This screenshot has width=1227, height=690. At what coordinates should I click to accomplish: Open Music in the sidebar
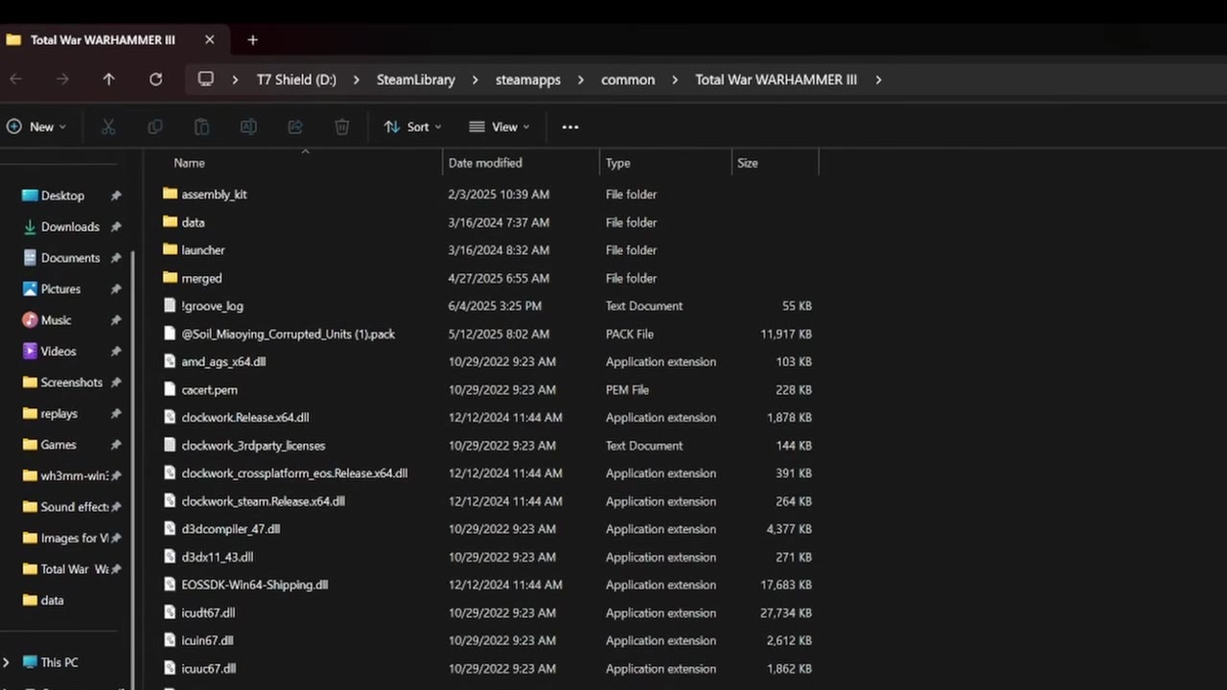(56, 320)
